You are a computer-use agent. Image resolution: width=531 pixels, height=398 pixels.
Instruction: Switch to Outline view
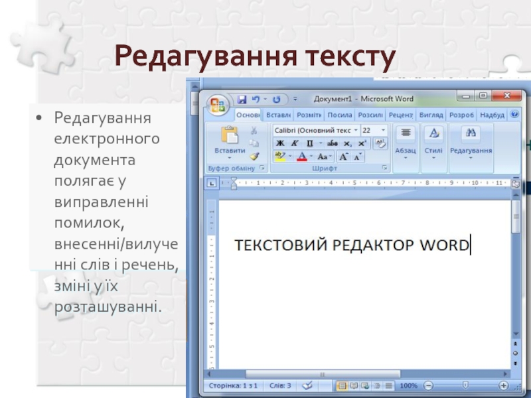click(376, 385)
